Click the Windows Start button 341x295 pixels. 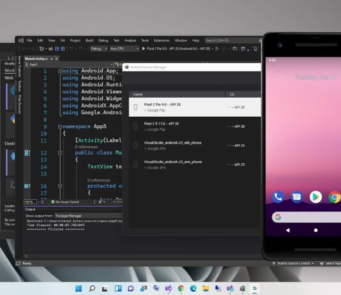[x=79, y=289]
